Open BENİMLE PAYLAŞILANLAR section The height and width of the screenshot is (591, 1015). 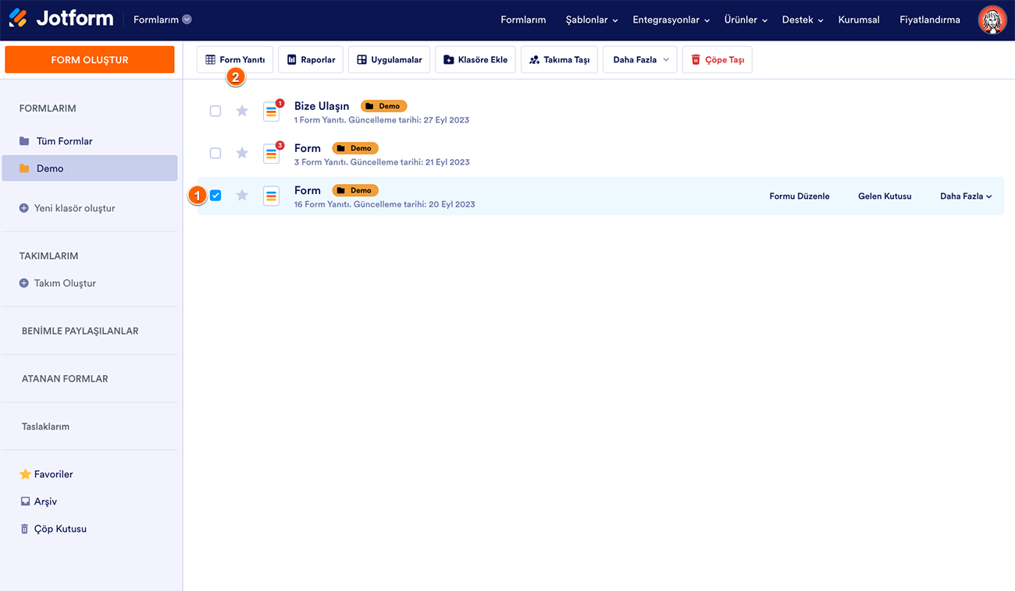pyautogui.click(x=80, y=331)
